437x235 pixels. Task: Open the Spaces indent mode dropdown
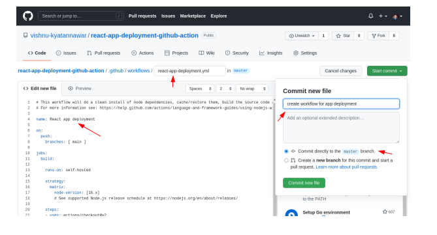[200, 89]
